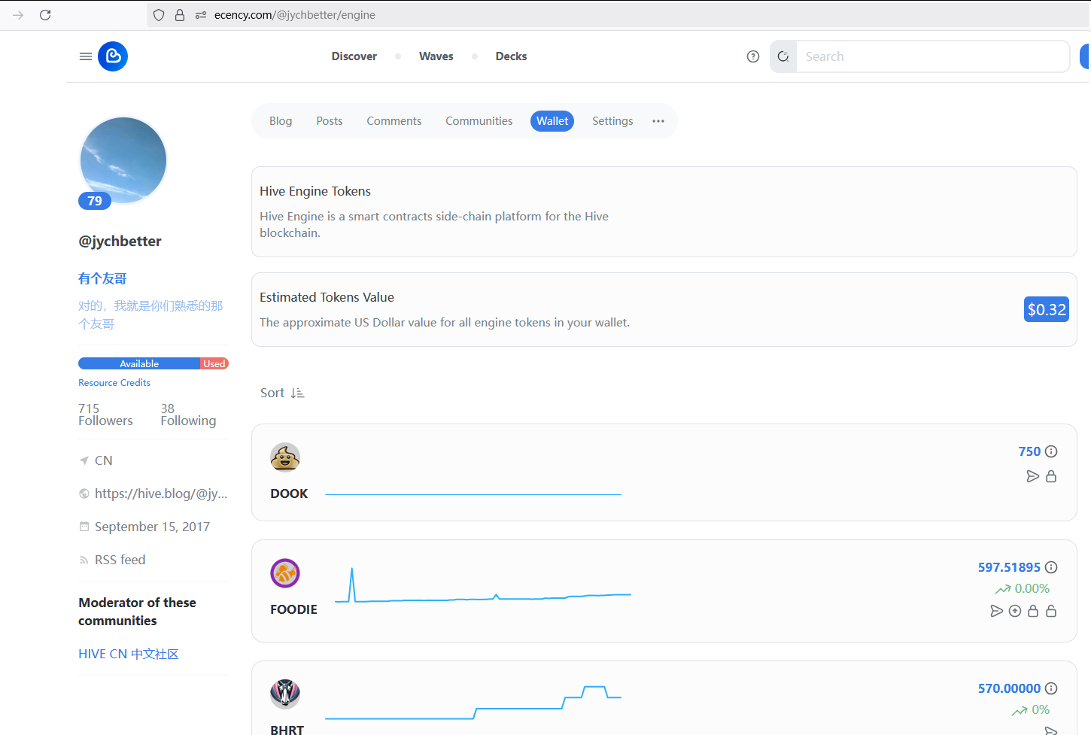Screen dimensions: 1091x735
Task: Show info for the 570.00000 BHRT balance
Action: (1051, 688)
